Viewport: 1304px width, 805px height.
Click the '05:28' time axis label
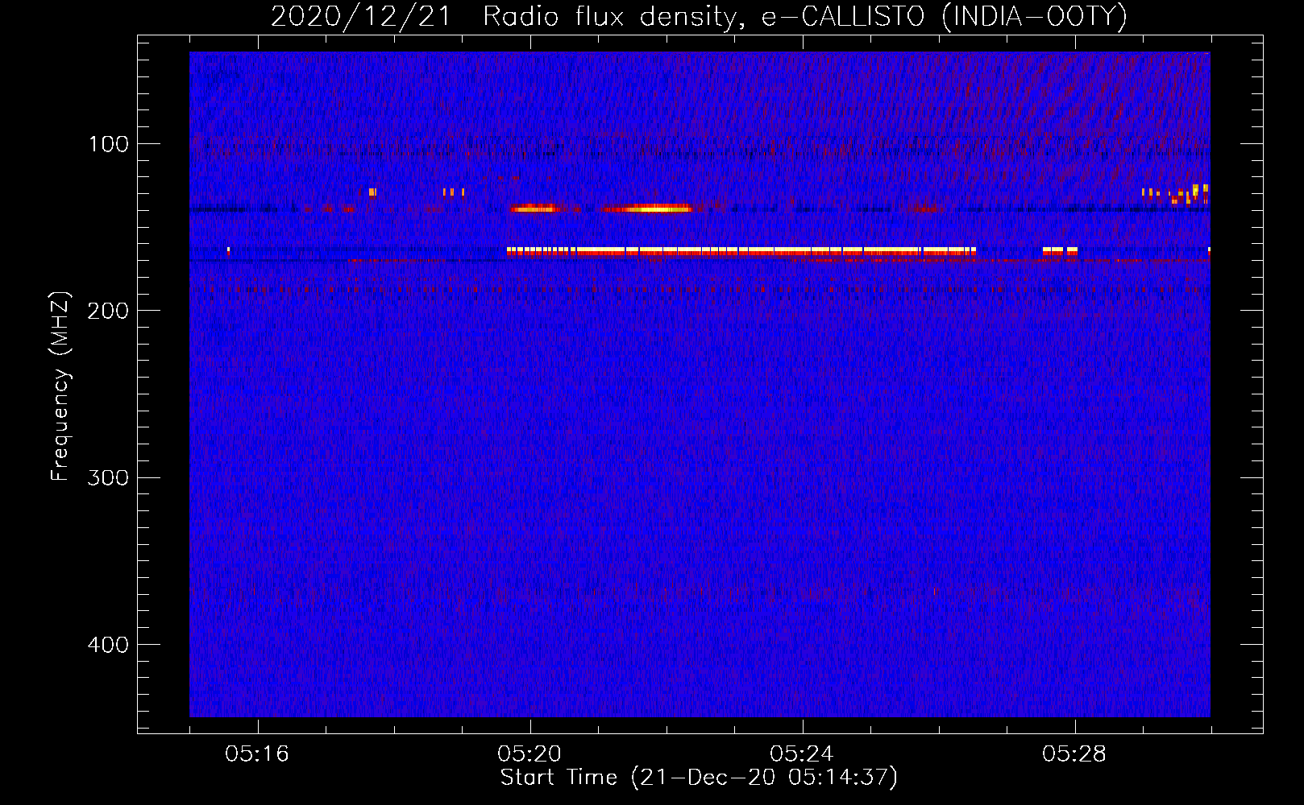1074,754
